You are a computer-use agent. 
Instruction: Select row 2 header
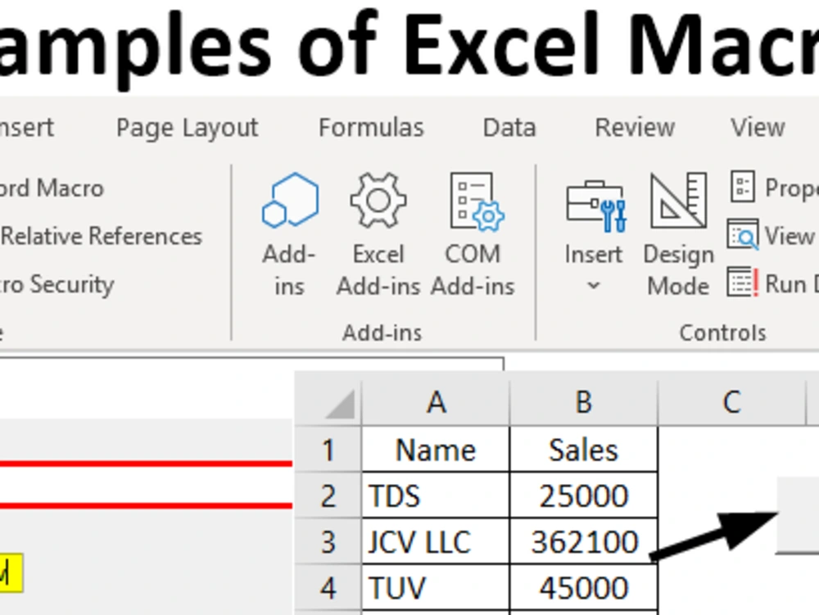coord(328,496)
